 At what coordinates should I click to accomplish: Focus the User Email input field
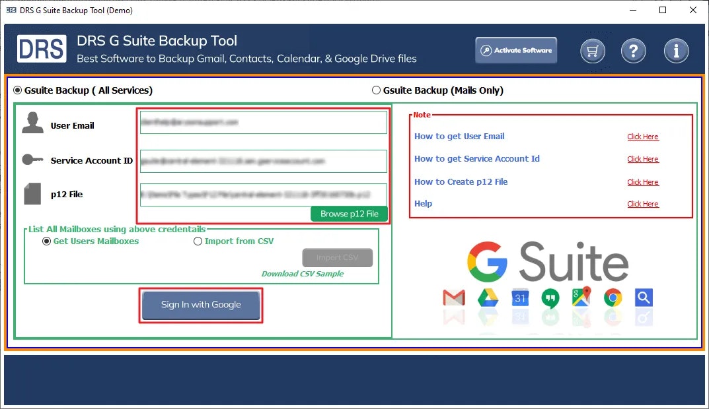[264, 122]
